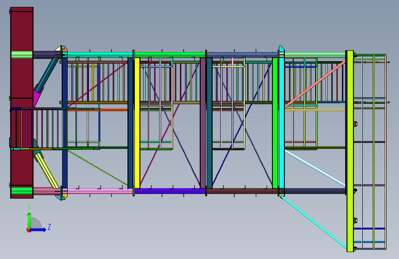Select the bright green horizontal top tube

pos(170,55)
